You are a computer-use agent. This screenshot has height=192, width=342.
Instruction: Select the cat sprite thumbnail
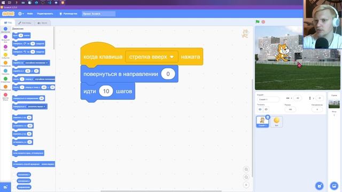click(262, 122)
